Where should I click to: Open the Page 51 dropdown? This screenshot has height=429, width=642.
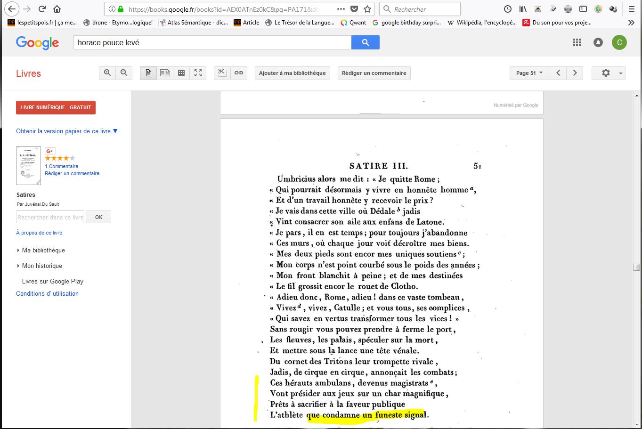pos(529,73)
